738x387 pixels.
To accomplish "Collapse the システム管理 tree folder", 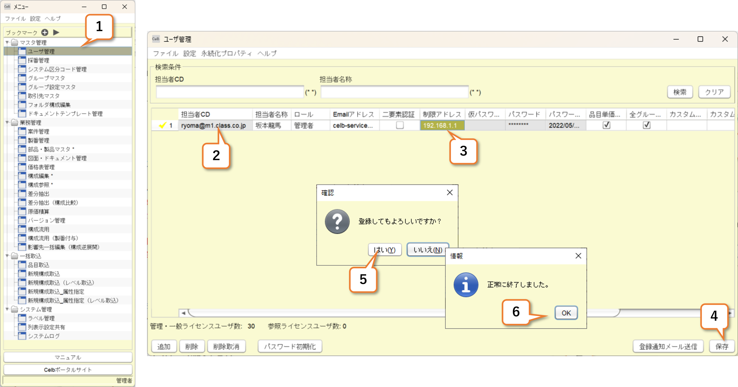I will point(7,309).
